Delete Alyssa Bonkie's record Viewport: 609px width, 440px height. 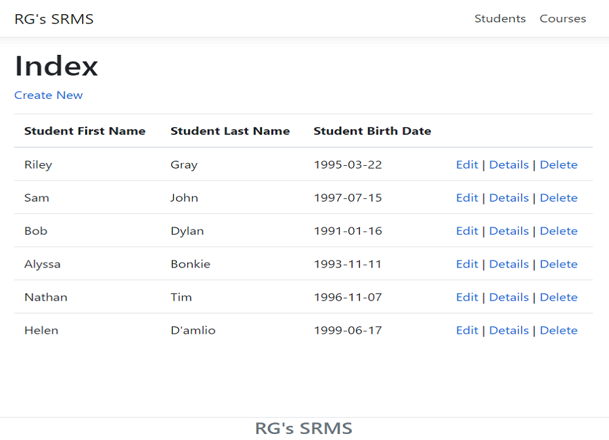[558, 264]
